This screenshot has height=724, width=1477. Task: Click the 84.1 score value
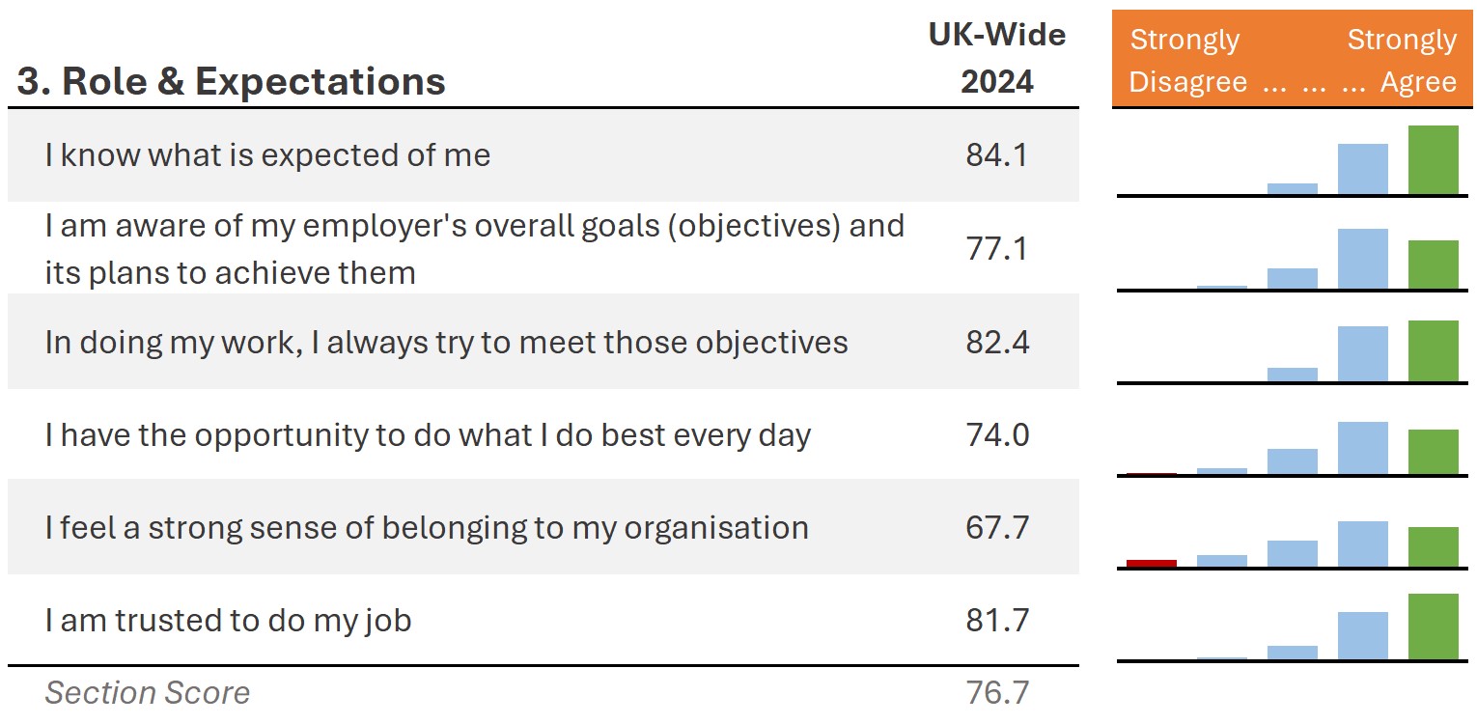[x=997, y=155]
